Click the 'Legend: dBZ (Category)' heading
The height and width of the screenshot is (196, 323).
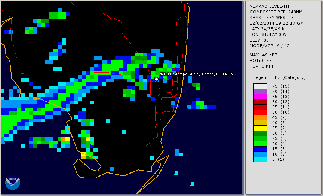(x=280, y=77)
